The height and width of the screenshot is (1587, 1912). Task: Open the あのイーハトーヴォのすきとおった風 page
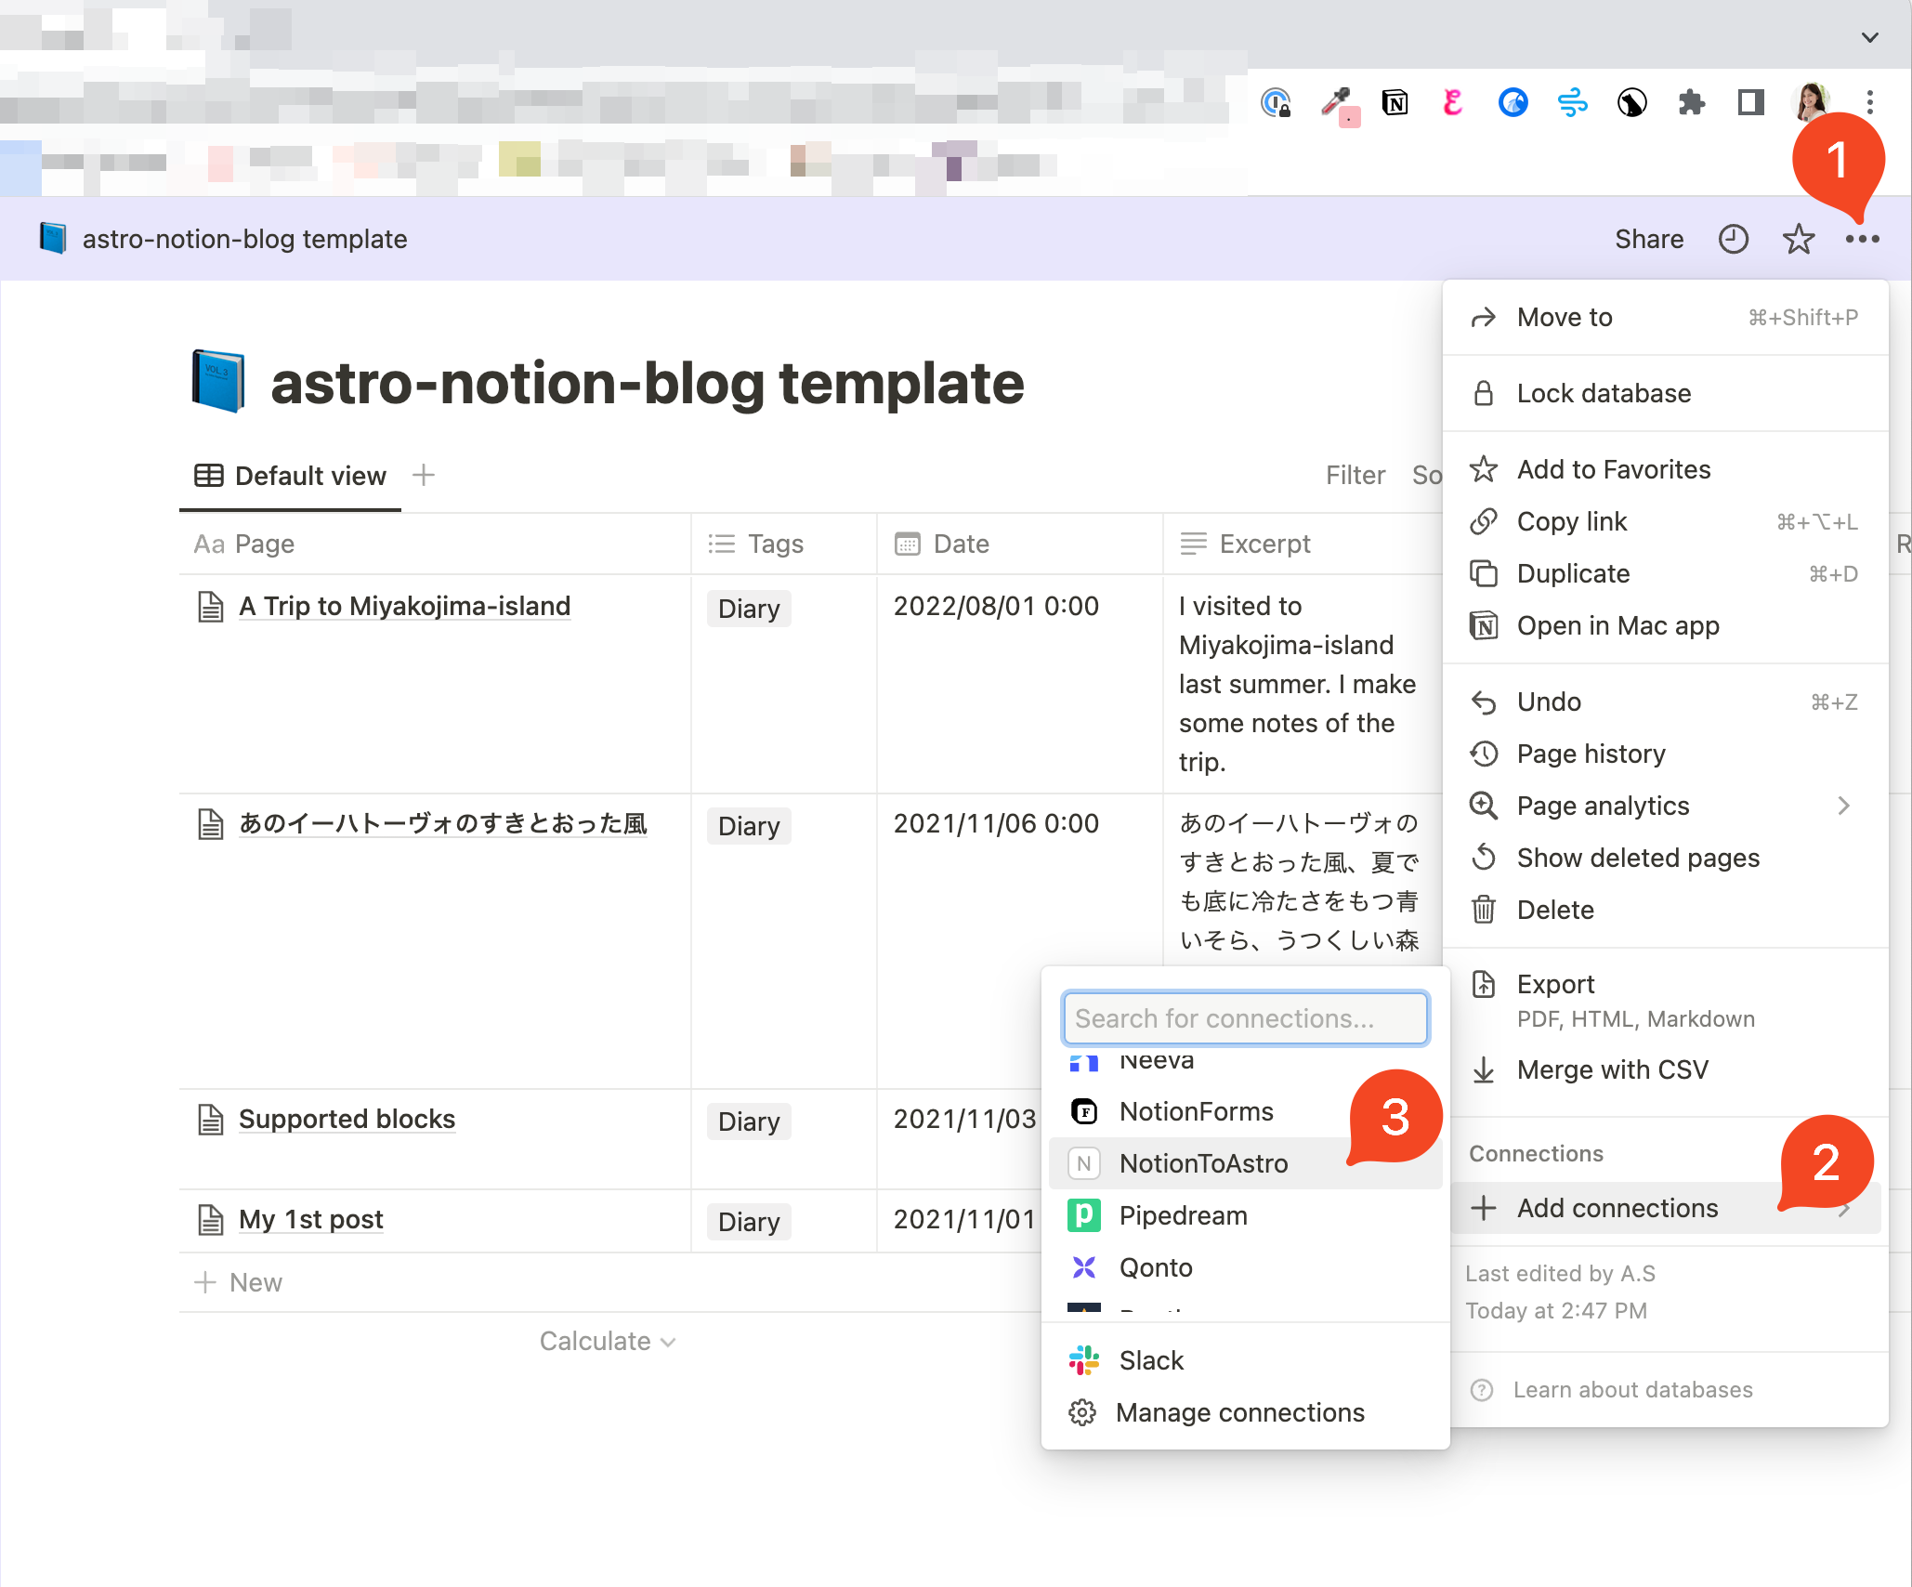[443, 823]
